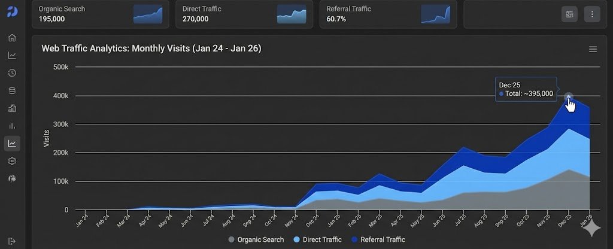
Task: Click the value '60.7%'
Action: click(336, 19)
